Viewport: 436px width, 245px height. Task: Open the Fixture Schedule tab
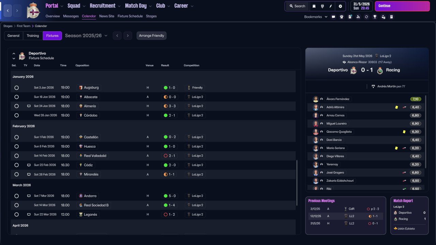tap(130, 16)
